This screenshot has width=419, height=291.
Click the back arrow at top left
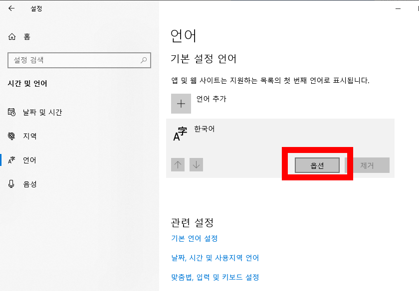(11, 8)
